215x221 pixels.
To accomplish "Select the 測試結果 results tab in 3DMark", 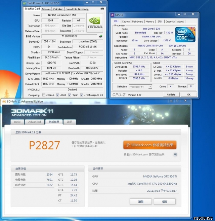I will pos(54,122).
